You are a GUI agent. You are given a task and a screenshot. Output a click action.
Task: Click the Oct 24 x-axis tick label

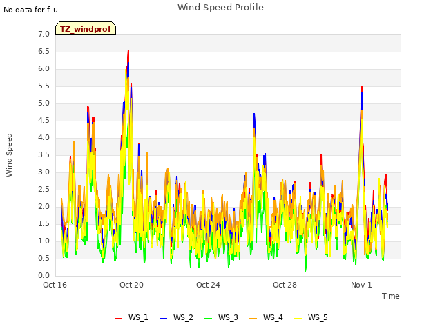pos(208,285)
